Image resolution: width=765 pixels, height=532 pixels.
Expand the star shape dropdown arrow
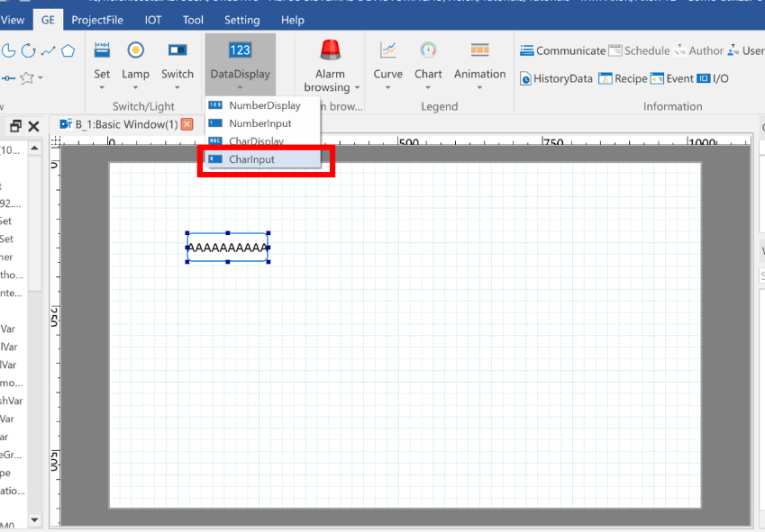click(41, 78)
